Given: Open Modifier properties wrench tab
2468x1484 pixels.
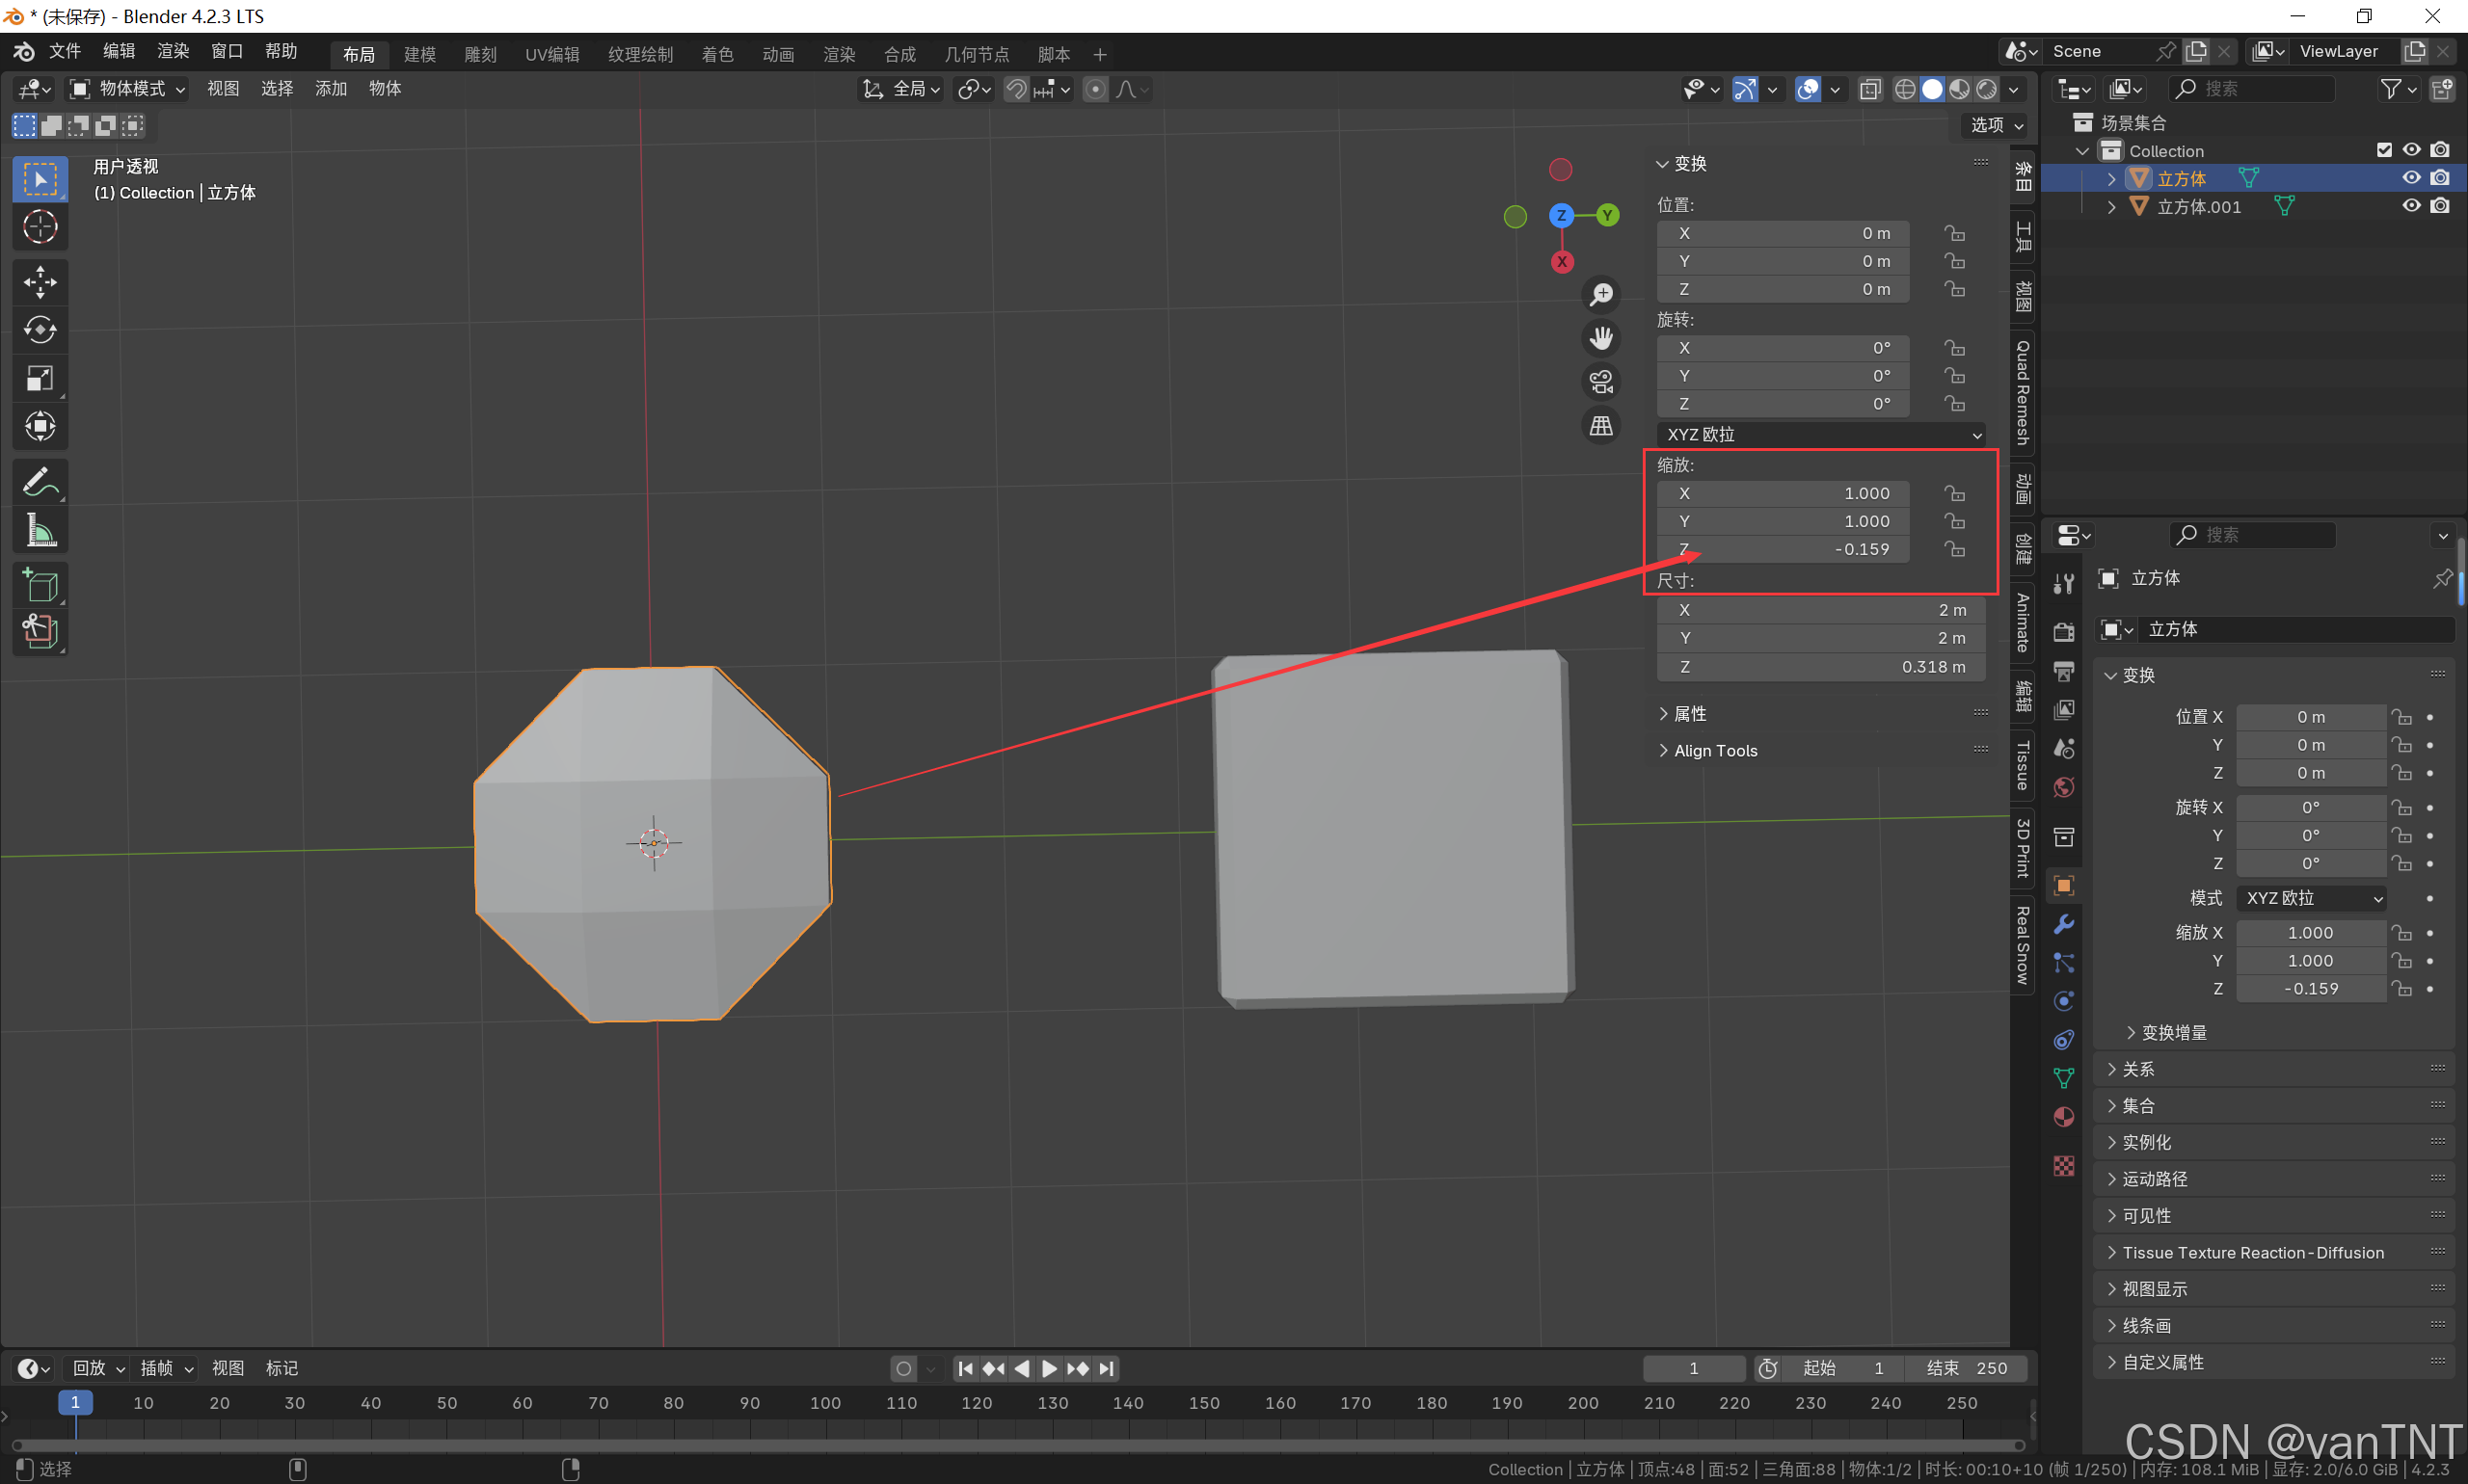Looking at the screenshot, I should click(2064, 924).
